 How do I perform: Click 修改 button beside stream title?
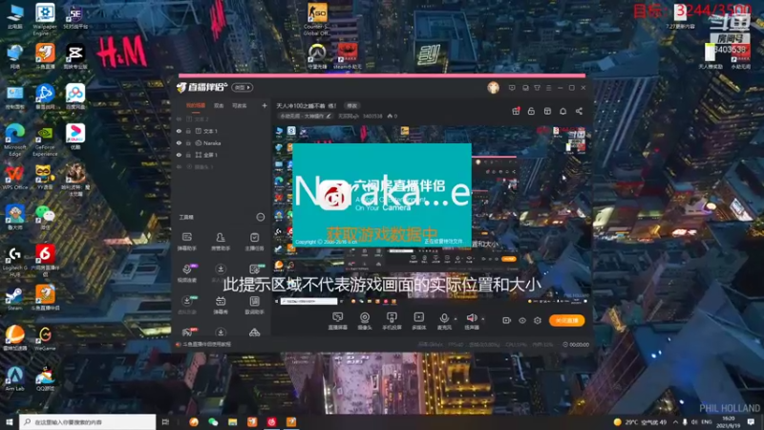point(351,106)
